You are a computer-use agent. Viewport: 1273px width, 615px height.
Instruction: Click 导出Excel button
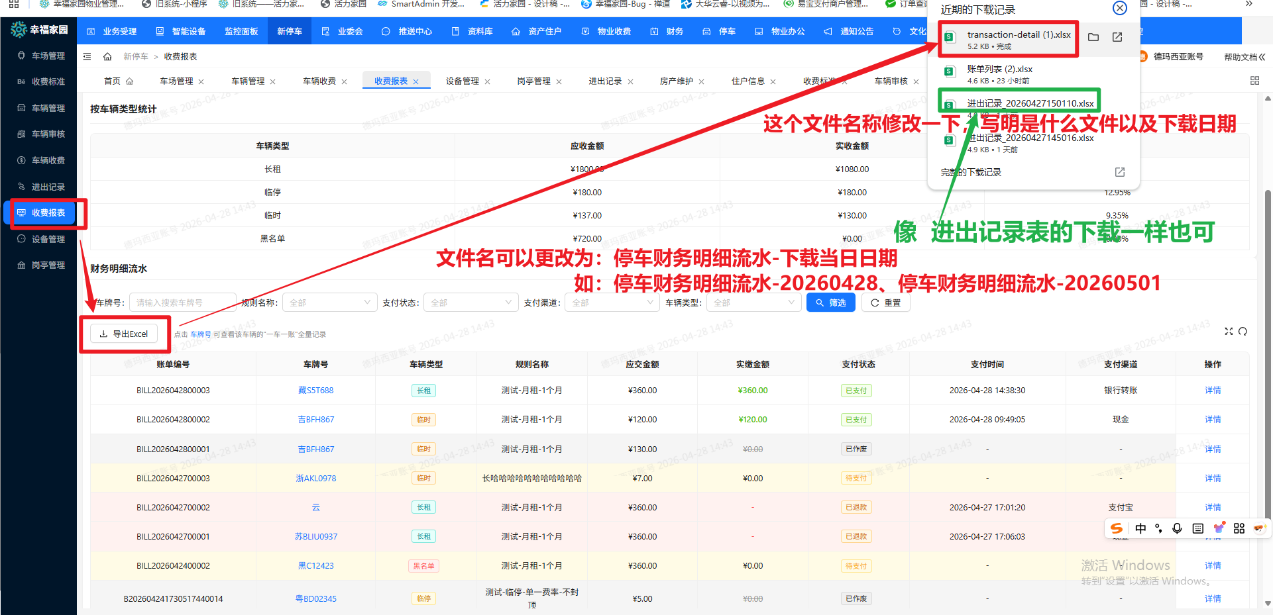click(124, 334)
